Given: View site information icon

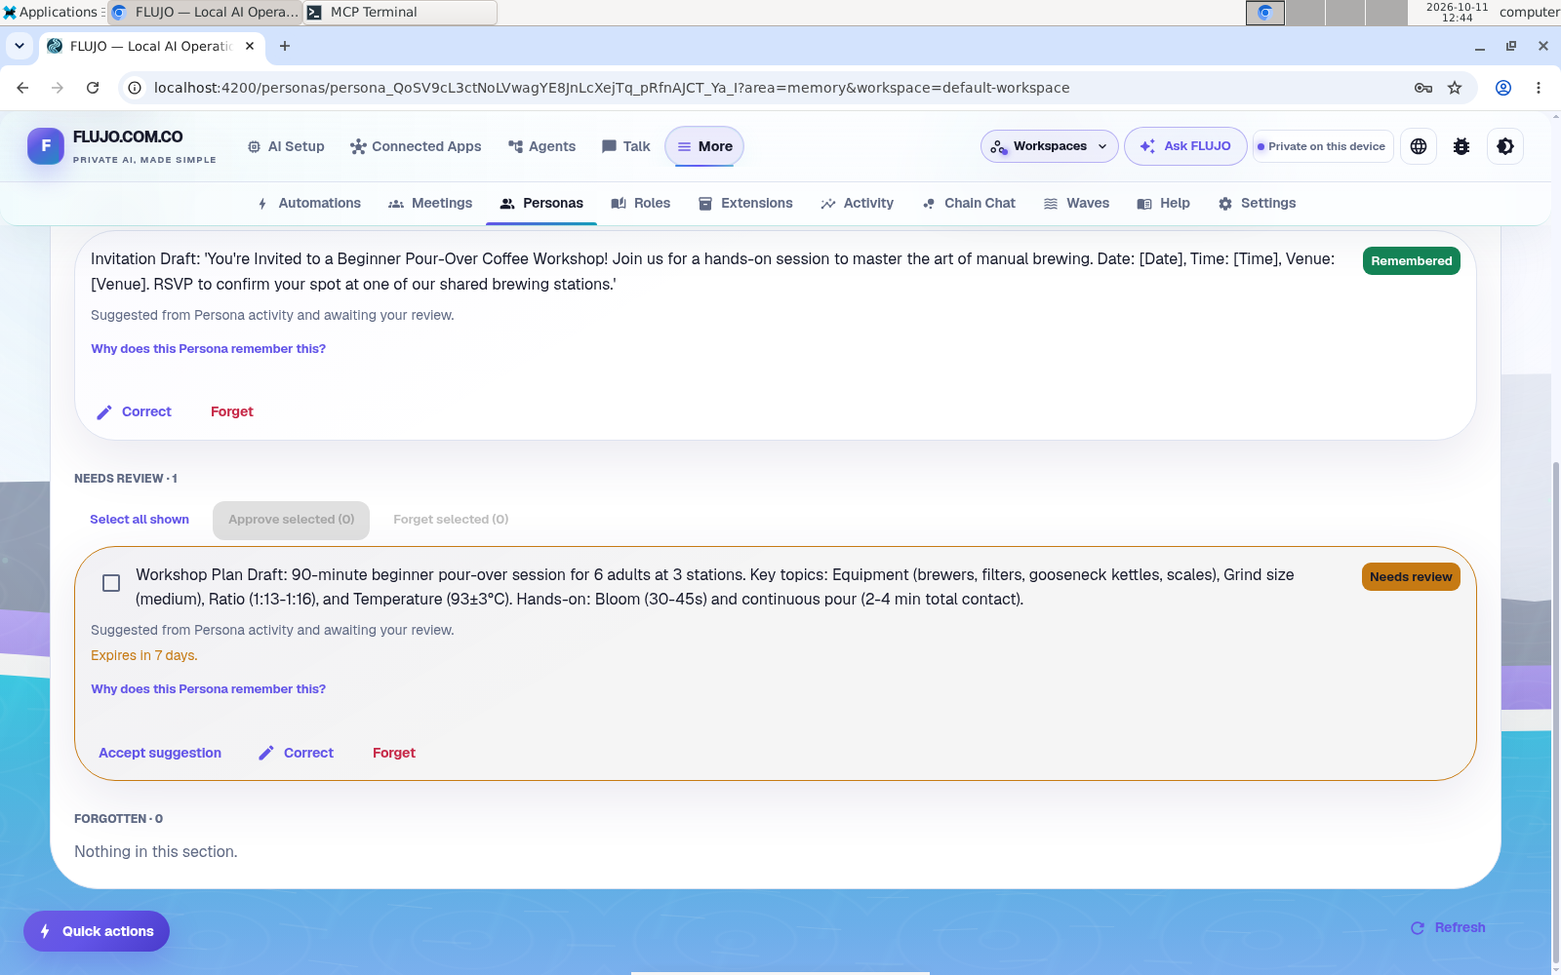Looking at the screenshot, I should [135, 88].
